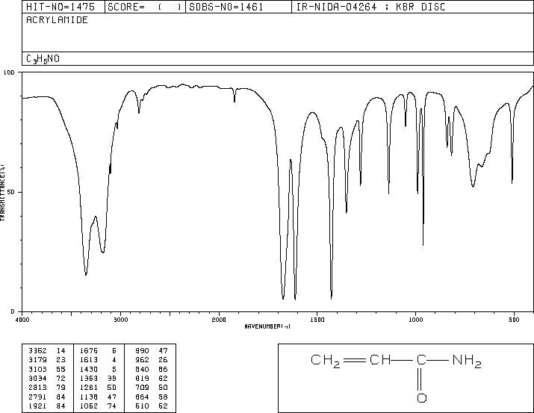The width and height of the screenshot is (534, 413).
Task: Select peak table wavenumber 819
Action: [x=143, y=378]
